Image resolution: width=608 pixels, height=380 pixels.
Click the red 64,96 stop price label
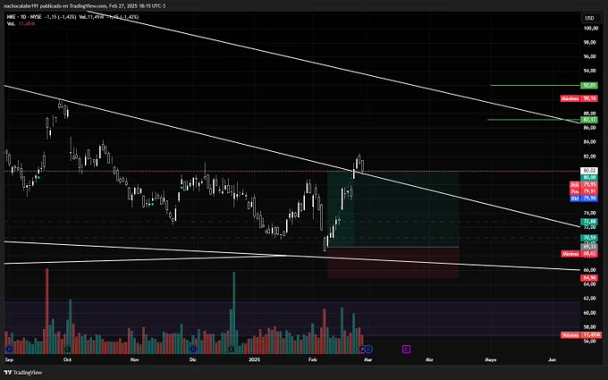click(589, 278)
